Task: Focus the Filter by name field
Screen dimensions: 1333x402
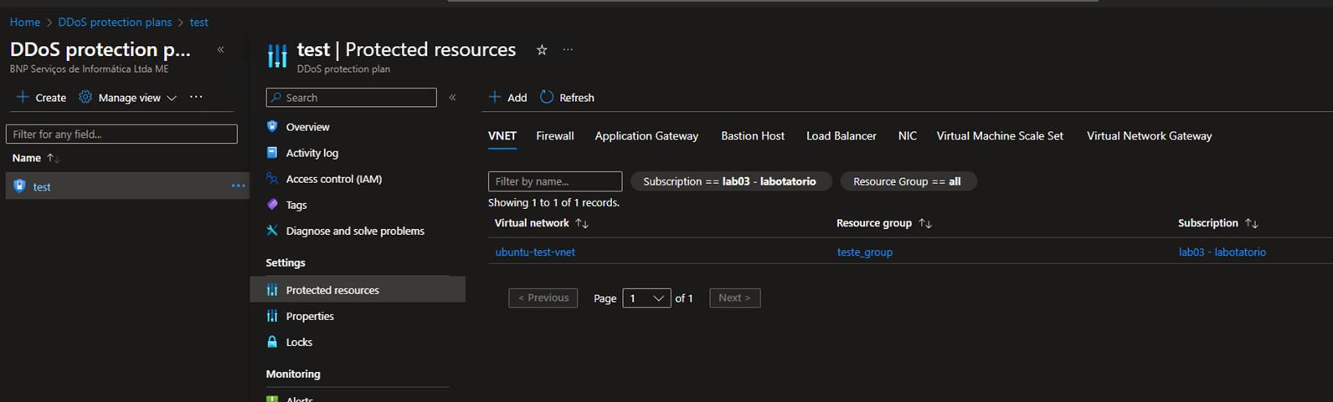Action: tap(555, 181)
